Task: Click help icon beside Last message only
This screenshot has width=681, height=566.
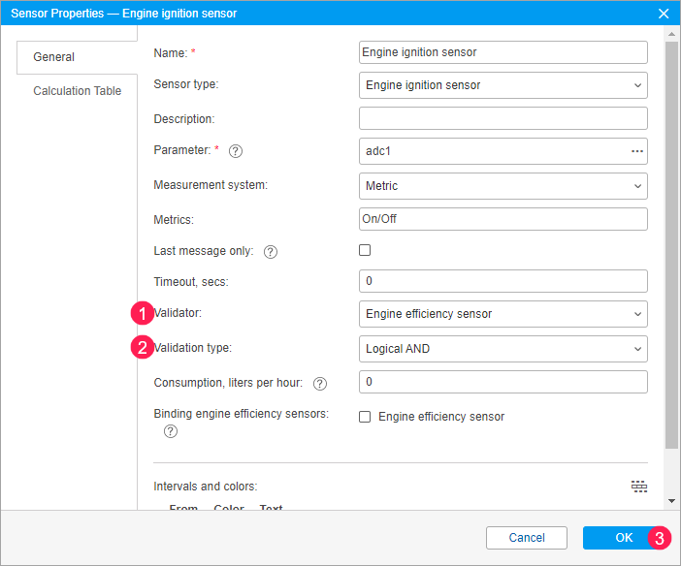Action: click(271, 252)
